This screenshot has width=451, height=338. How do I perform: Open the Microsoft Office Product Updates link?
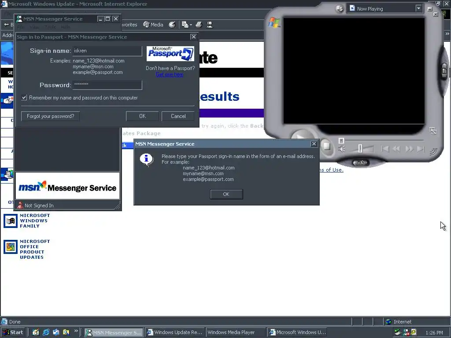coord(35,249)
